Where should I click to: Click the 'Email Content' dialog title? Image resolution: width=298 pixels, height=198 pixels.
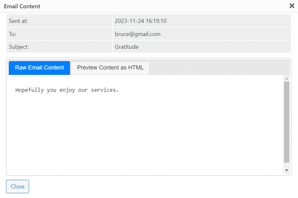pyautogui.click(x=22, y=6)
